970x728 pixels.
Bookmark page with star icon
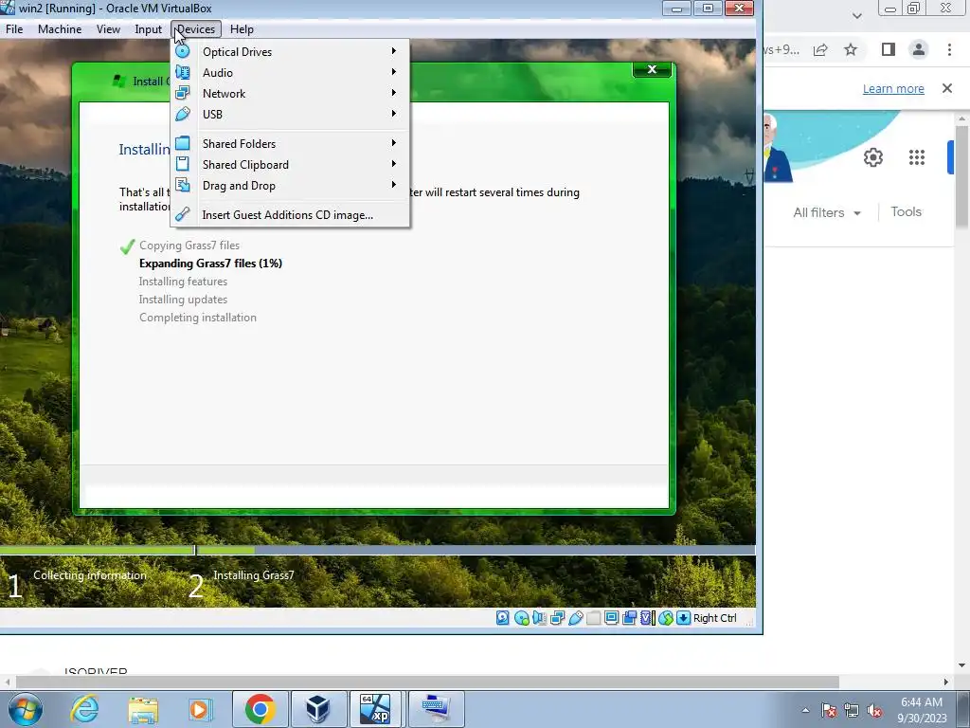(851, 49)
